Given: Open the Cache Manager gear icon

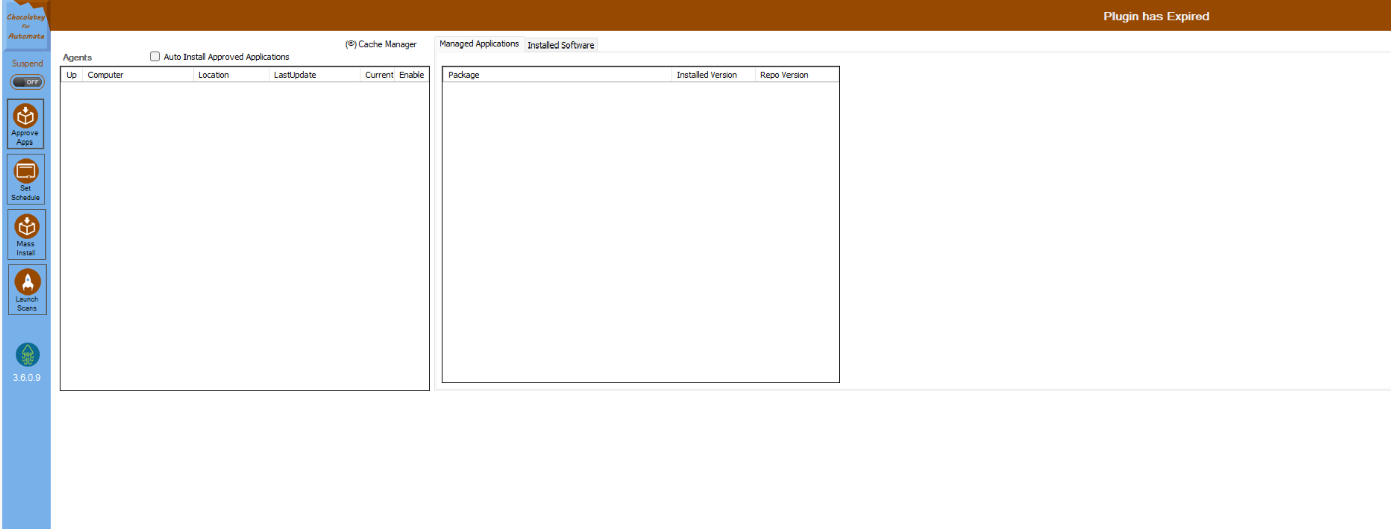Looking at the screenshot, I should point(350,44).
